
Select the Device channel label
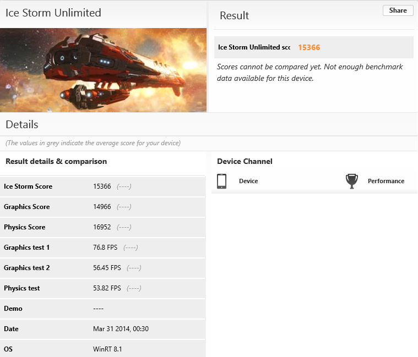[248, 181]
